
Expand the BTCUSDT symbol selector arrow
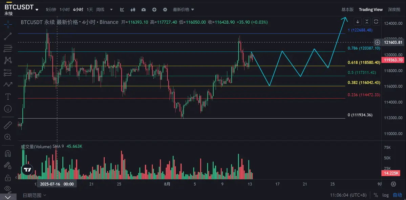[x=37, y=9]
